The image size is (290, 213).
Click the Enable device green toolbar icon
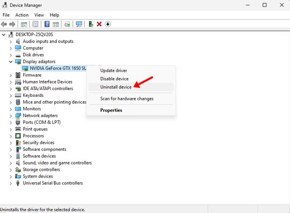click(91, 24)
